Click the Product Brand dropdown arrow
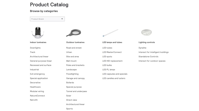Viewport: 199px width, 111px height. point(62,19)
